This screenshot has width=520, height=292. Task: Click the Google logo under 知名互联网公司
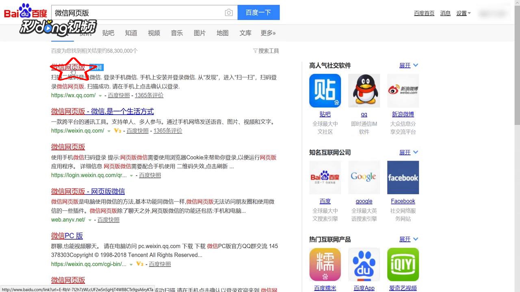(364, 177)
